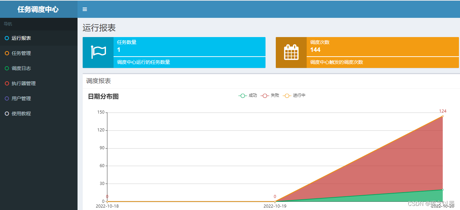Open the 使用教程 menu item

point(39,114)
